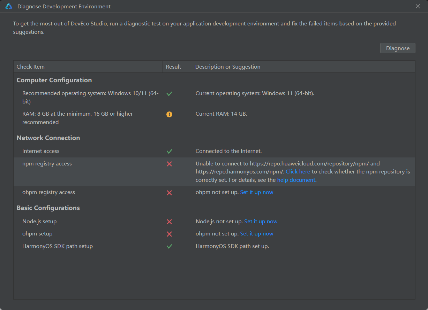Click the green check for operating system

click(169, 94)
